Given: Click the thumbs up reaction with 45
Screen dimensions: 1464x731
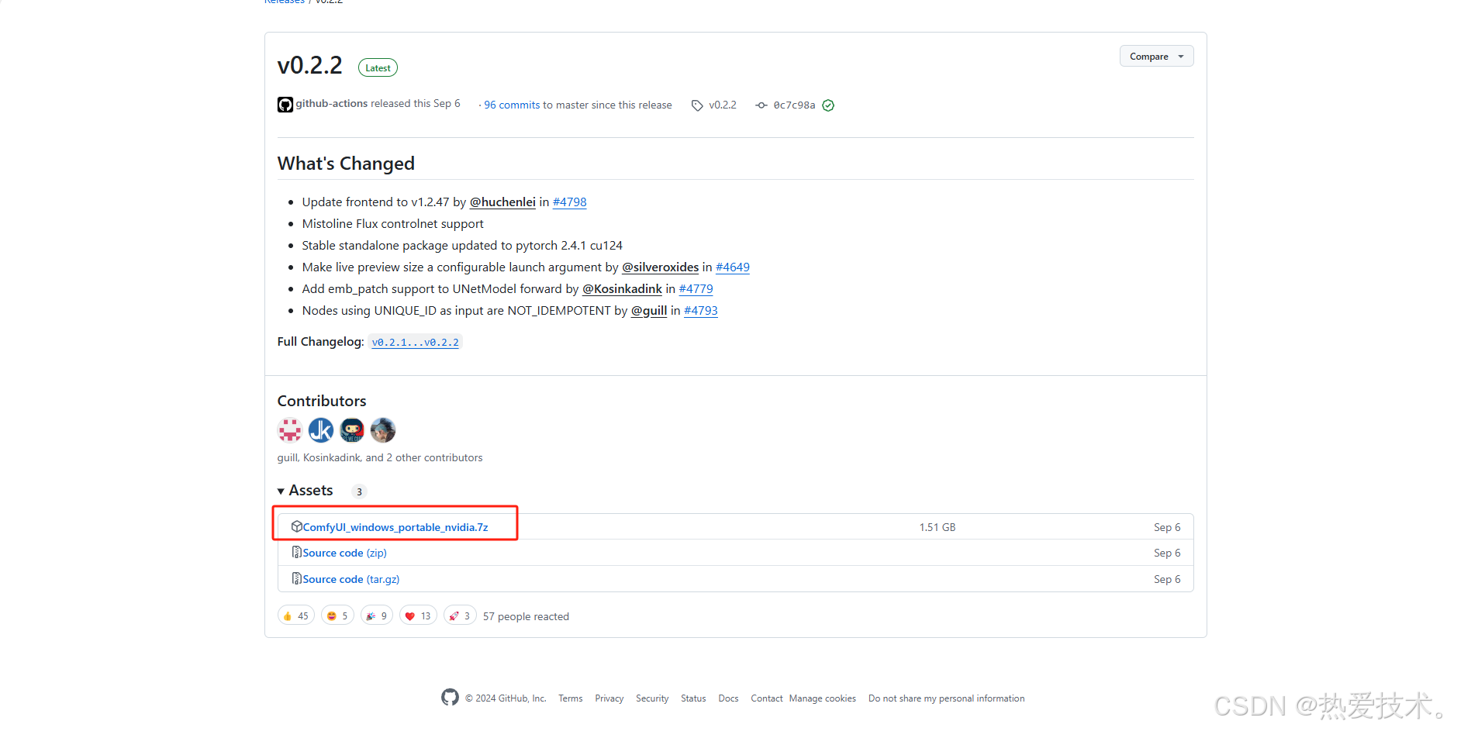Looking at the screenshot, I should [x=296, y=616].
